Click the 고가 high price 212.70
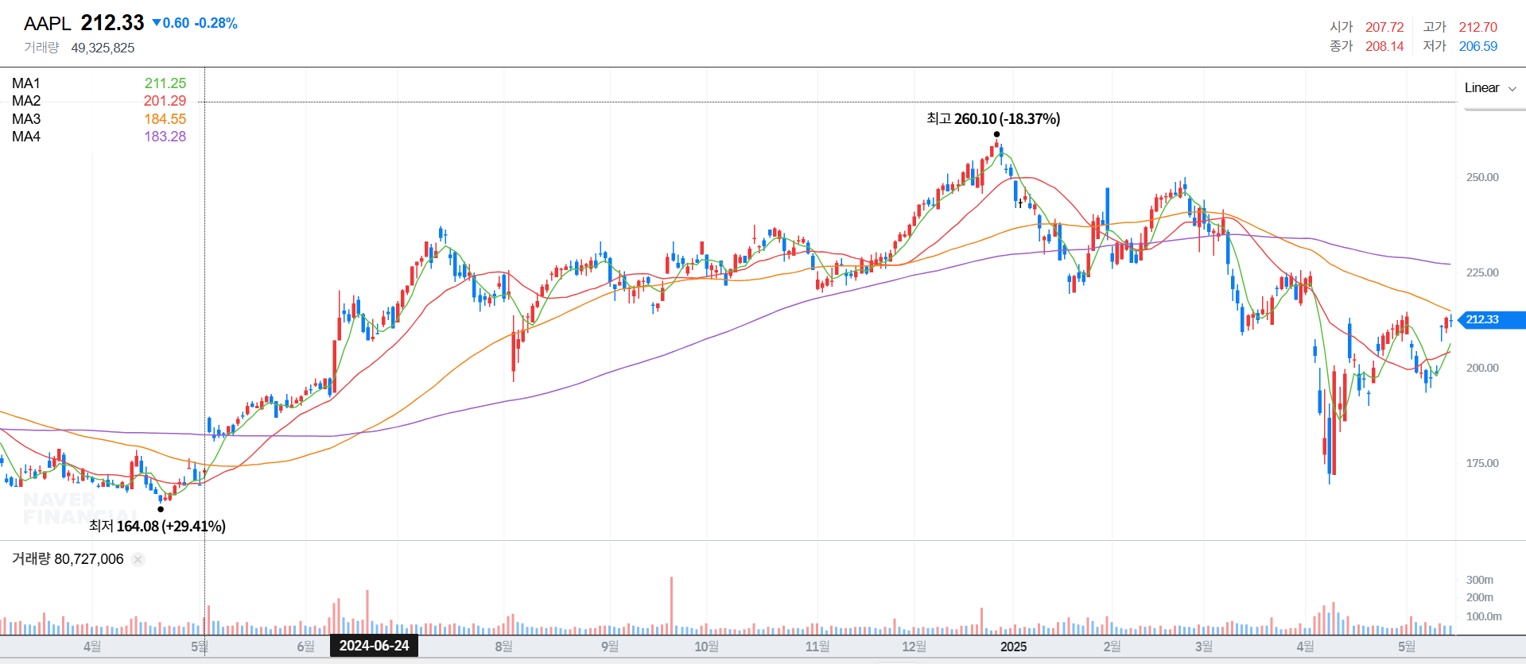The width and height of the screenshot is (1526, 664). (1477, 27)
